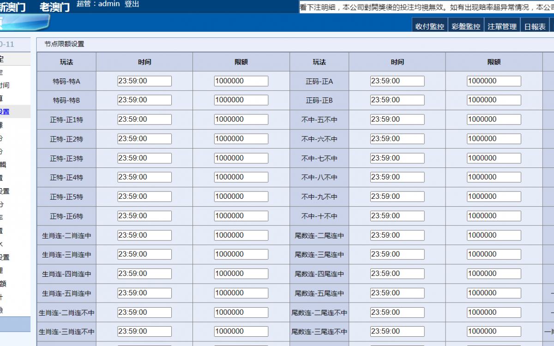Image resolution: width=554 pixels, height=346 pixels.
Task: Click the time field for 不中-七不中
Action: pos(397,158)
